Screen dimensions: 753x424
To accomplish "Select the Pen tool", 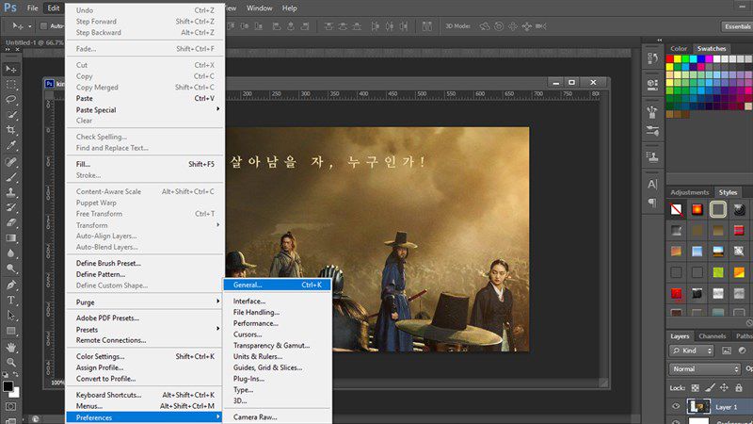I will click(10, 285).
